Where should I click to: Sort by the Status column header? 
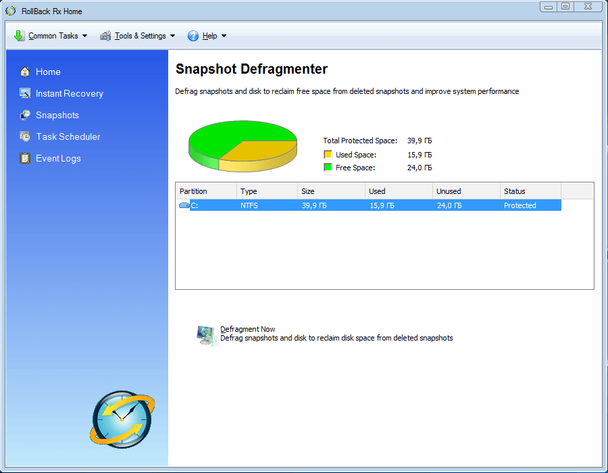(x=530, y=191)
